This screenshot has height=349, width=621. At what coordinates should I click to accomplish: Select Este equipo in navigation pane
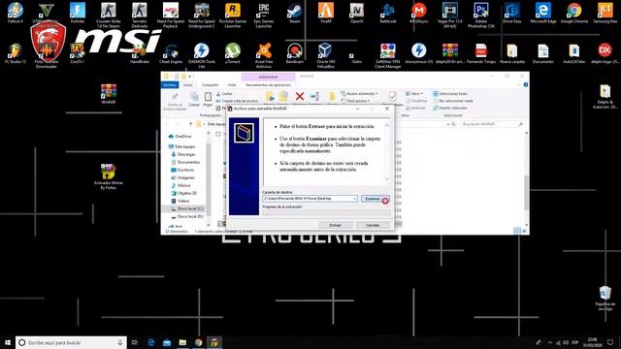181,146
